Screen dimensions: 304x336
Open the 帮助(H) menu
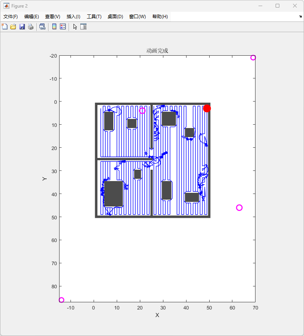(160, 17)
